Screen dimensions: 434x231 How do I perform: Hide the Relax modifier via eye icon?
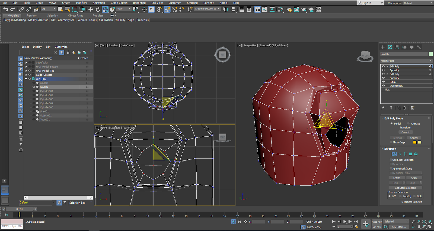[x=383, y=82]
